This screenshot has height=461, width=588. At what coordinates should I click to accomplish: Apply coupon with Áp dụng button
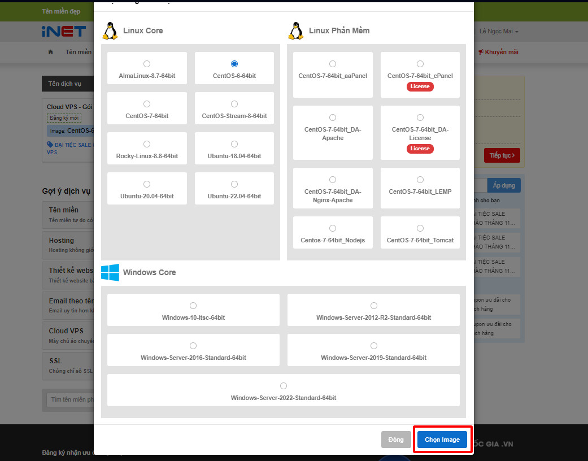(x=504, y=185)
